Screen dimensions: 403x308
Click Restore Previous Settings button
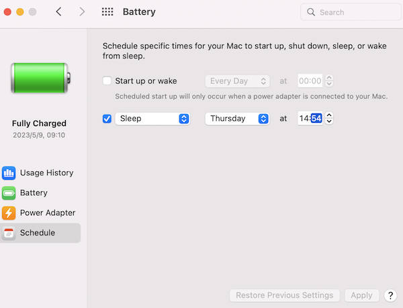(x=285, y=295)
